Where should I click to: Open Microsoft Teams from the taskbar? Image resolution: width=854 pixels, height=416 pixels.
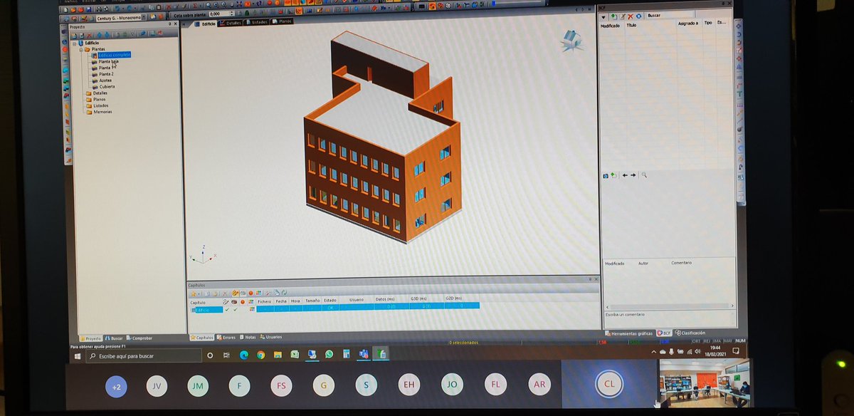pyautogui.click(x=364, y=354)
